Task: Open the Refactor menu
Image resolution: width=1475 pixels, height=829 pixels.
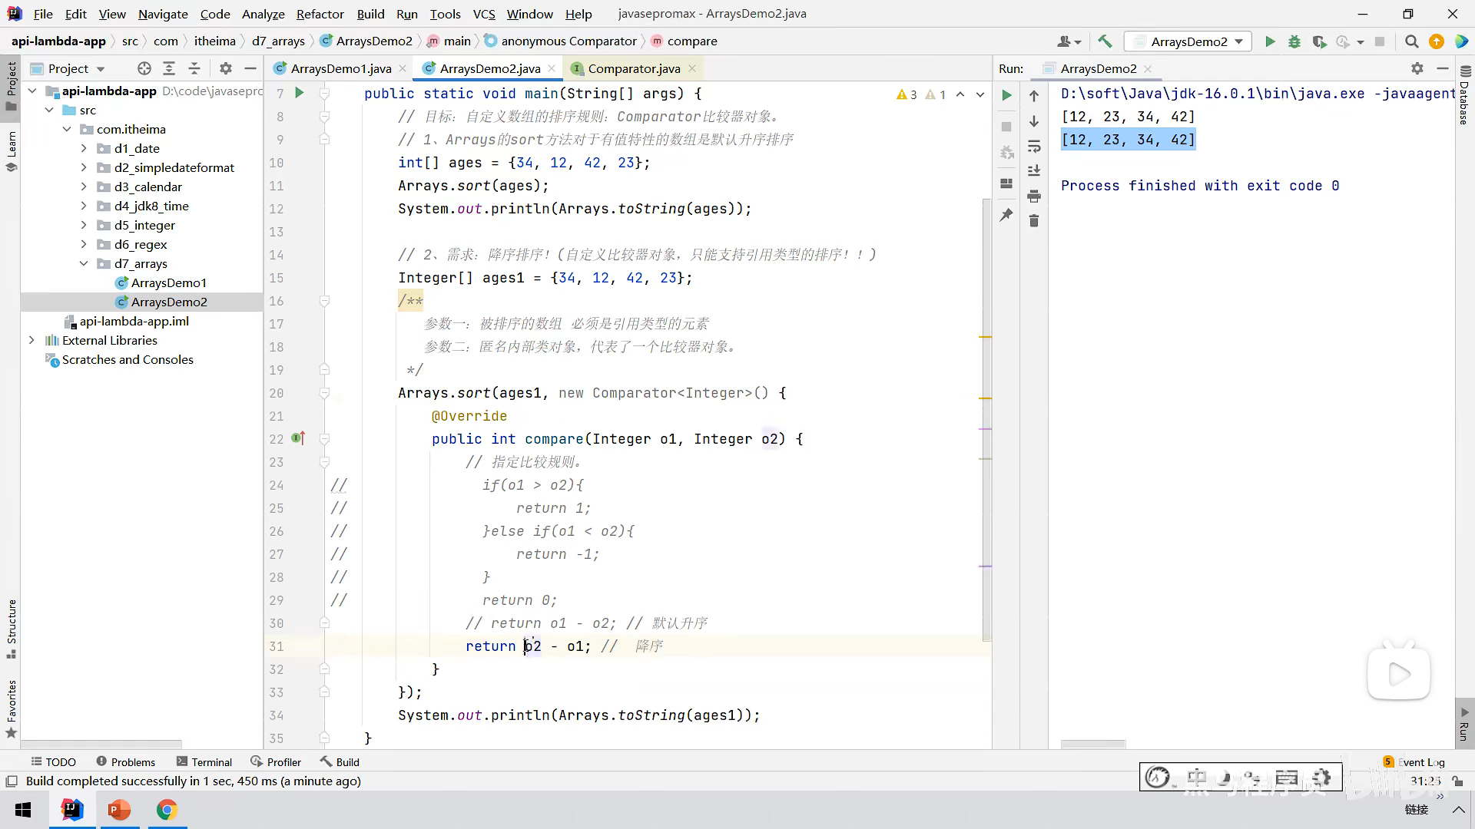Action: tap(320, 14)
